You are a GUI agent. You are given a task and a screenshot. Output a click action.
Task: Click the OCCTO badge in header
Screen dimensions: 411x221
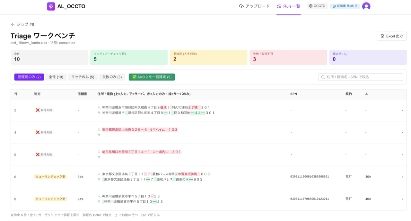click(x=317, y=6)
